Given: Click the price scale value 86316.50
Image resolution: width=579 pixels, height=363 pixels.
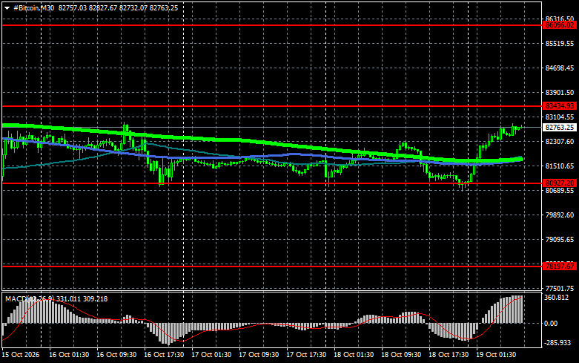Looking at the screenshot, I should pos(560,19).
